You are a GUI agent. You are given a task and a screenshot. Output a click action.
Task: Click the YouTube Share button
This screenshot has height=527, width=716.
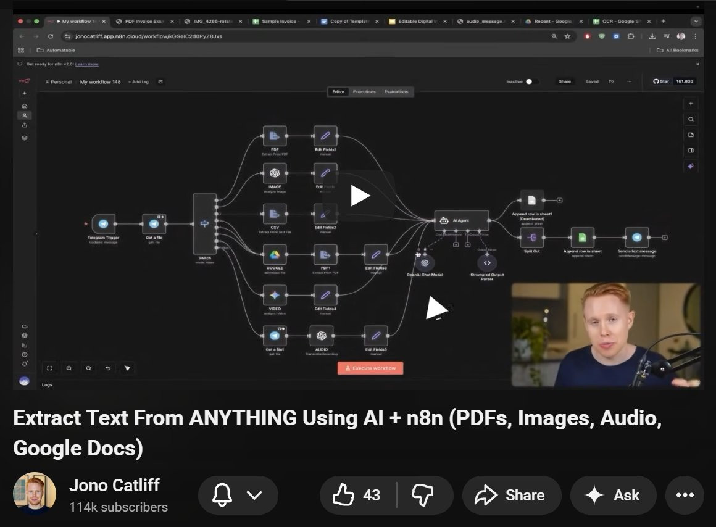512,495
